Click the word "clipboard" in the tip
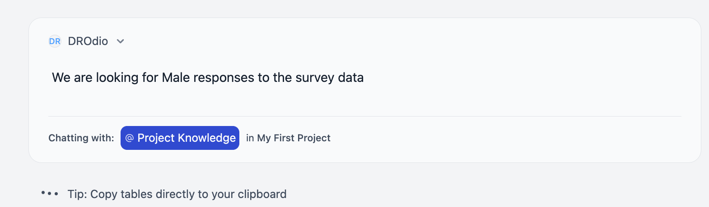 point(262,194)
